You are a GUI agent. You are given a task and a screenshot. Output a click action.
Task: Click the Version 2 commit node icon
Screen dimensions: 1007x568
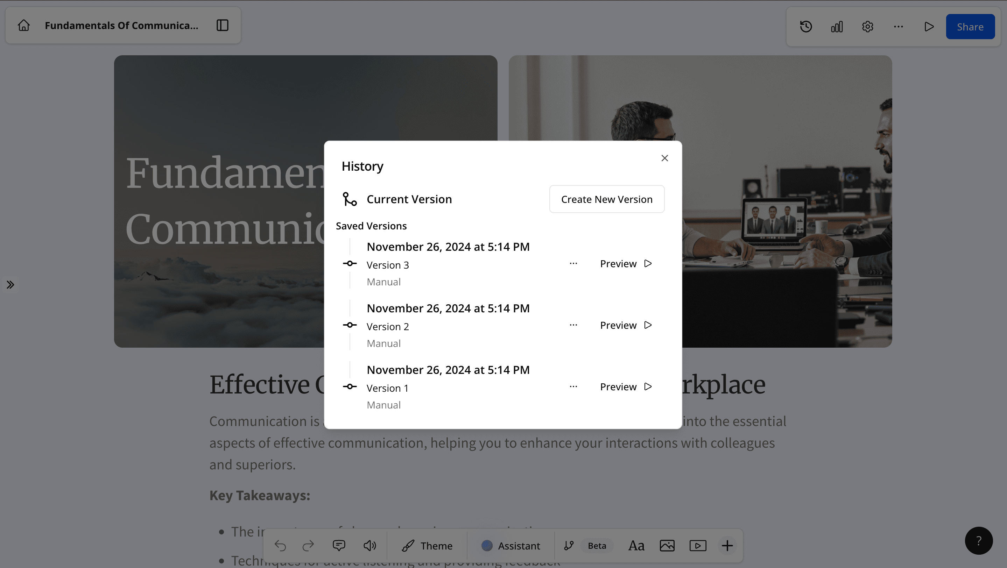350,325
